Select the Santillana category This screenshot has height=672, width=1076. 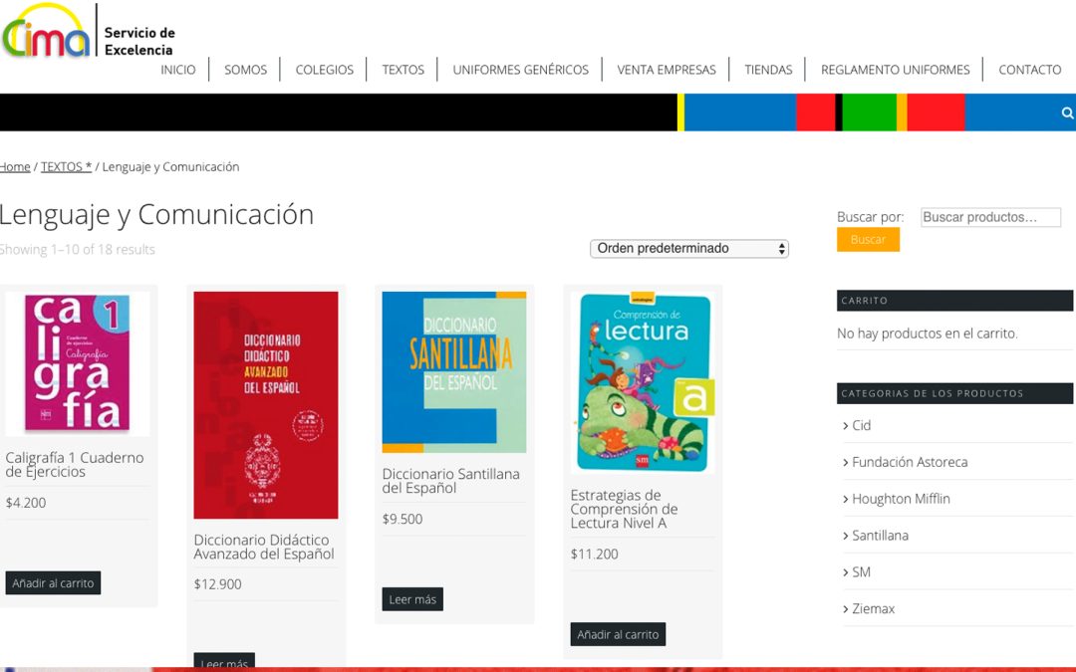click(880, 536)
